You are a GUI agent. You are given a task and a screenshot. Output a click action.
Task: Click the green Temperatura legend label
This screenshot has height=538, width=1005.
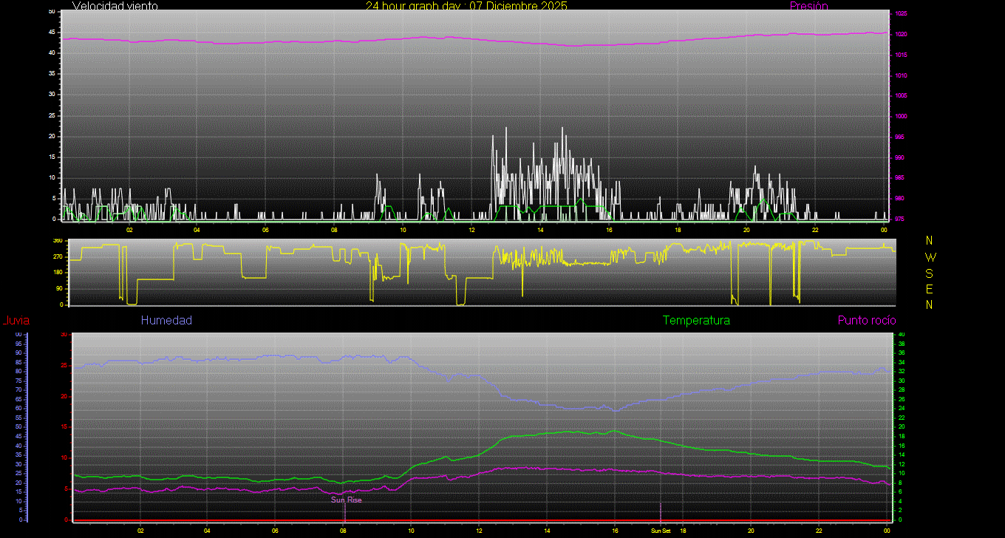click(x=696, y=320)
